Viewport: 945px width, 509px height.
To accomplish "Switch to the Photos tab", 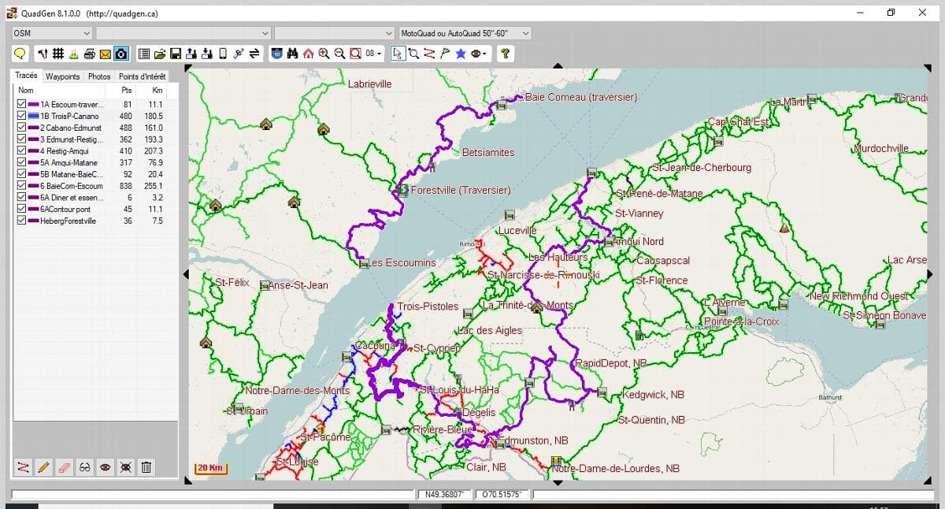I will (99, 76).
